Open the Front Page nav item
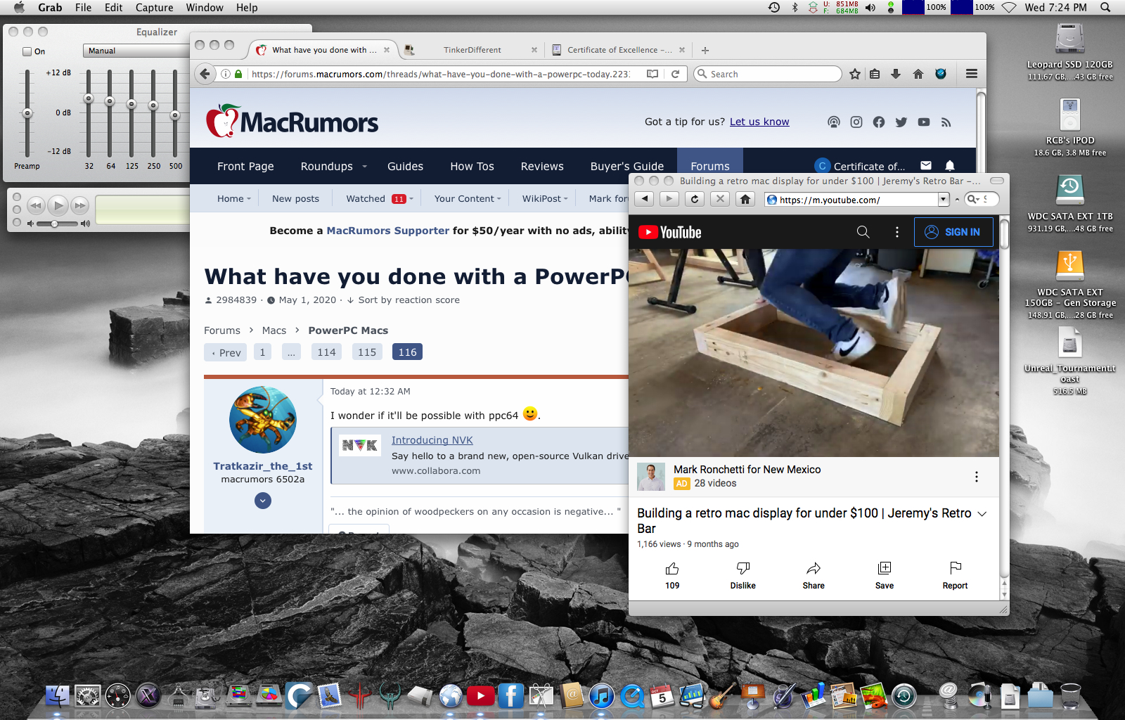 click(245, 167)
